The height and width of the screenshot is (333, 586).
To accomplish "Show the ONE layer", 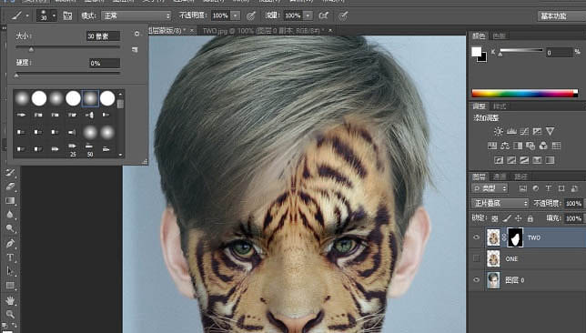I will click(476, 258).
